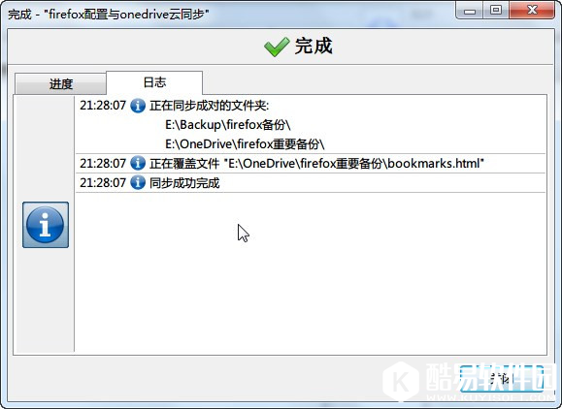
Task: Click the 完成 heading text
Action: tap(314, 47)
